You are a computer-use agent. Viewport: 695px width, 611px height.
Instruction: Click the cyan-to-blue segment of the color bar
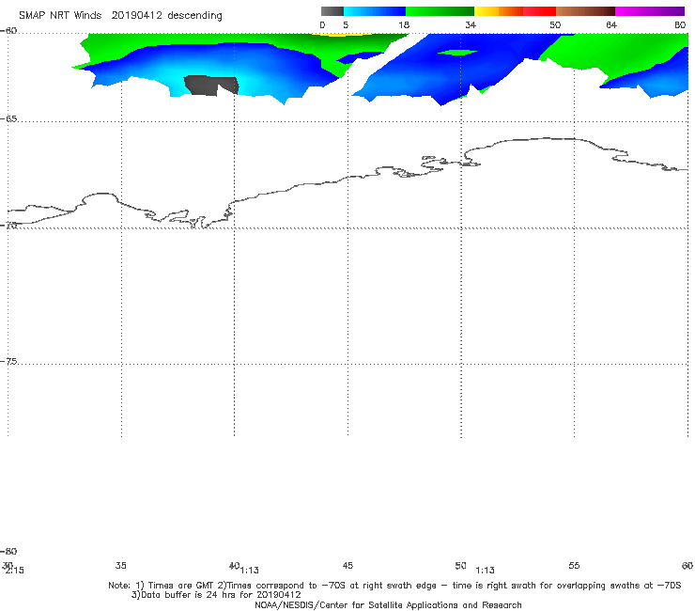(375, 11)
